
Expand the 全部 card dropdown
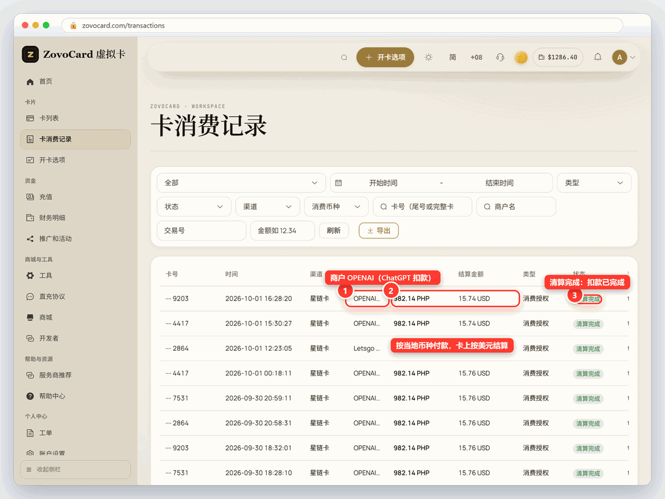click(x=241, y=183)
